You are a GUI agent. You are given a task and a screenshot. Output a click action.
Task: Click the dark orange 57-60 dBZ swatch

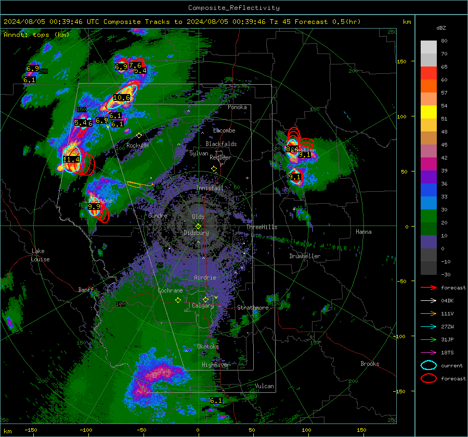point(428,86)
